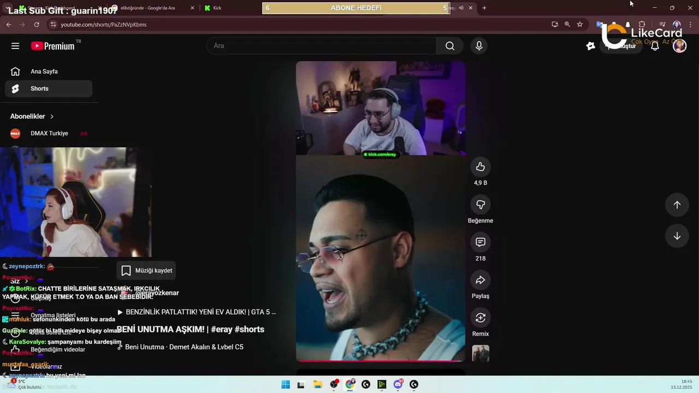Seek on the short's pink progress bar

coord(381,360)
